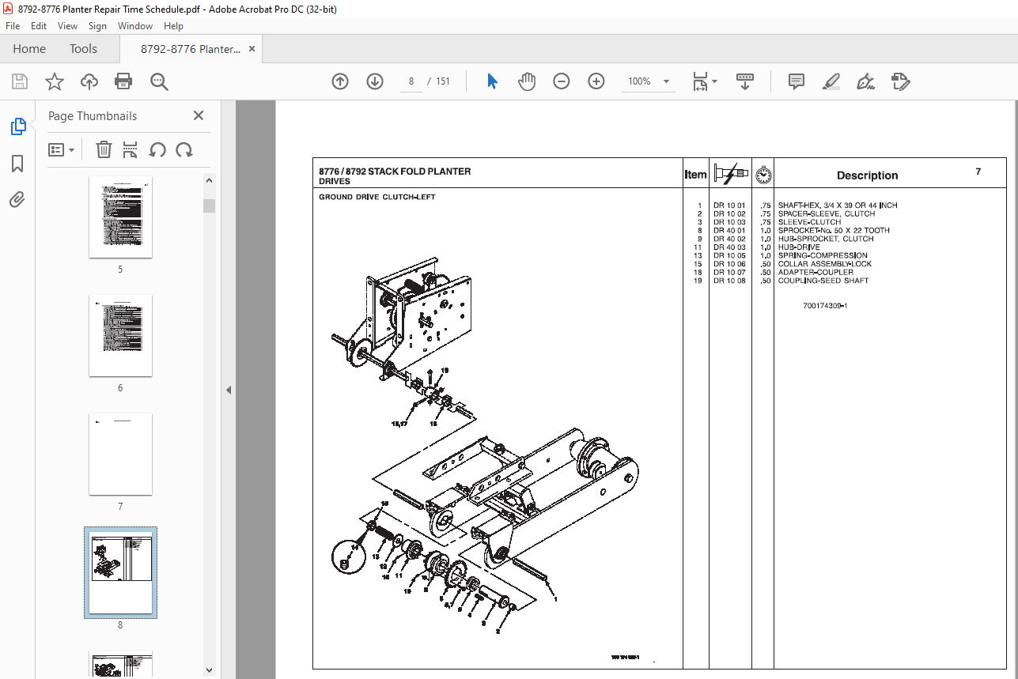This screenshot has height=679, width=1018.
Task: Switch to the Tools tab
Action: pyautogui.click(x=83, y=49)
